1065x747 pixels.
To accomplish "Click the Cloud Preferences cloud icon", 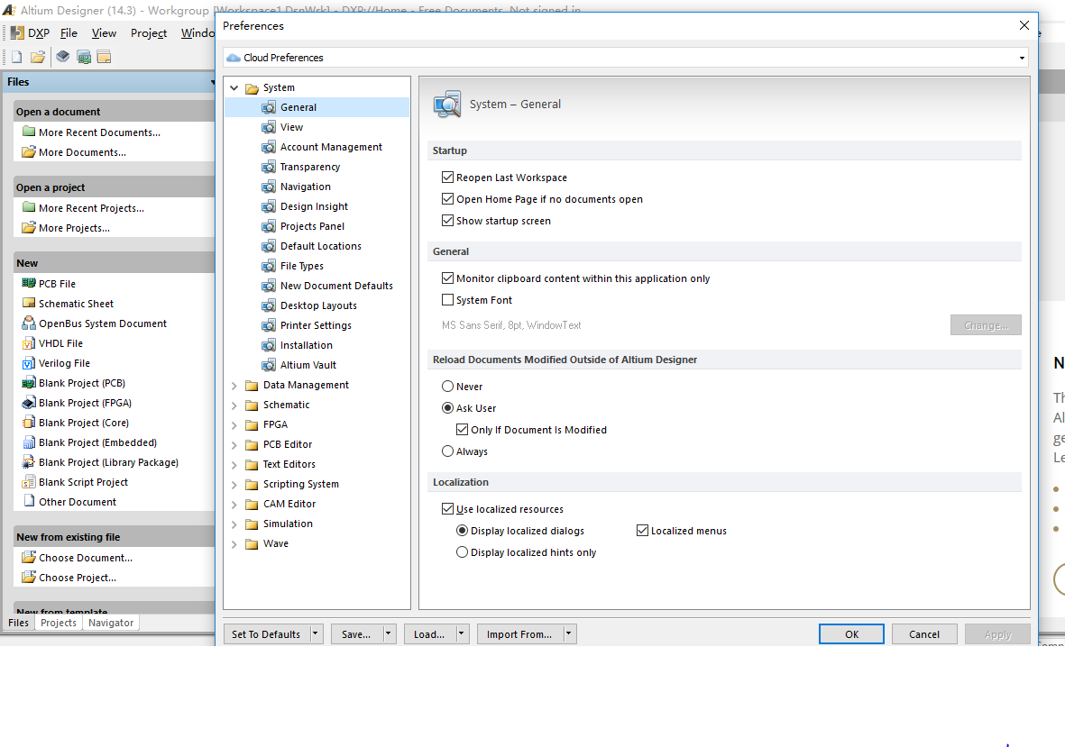I will tap(233, 58).
